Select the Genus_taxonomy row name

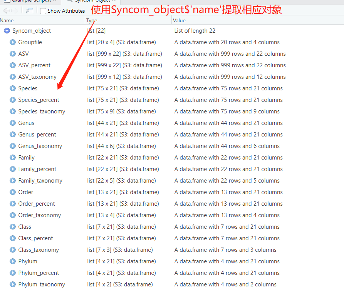40,146
